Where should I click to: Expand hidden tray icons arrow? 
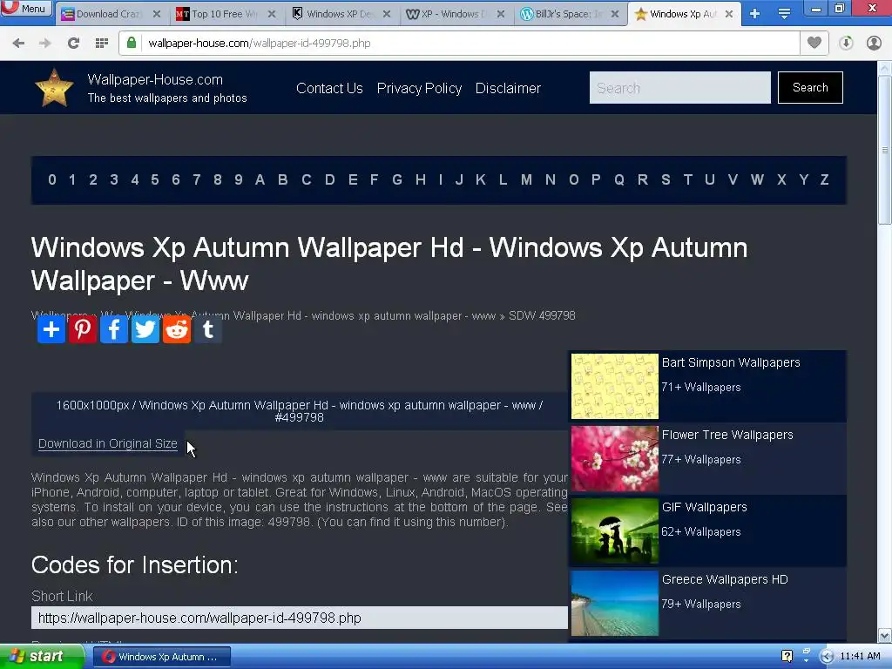coord(827,657)
